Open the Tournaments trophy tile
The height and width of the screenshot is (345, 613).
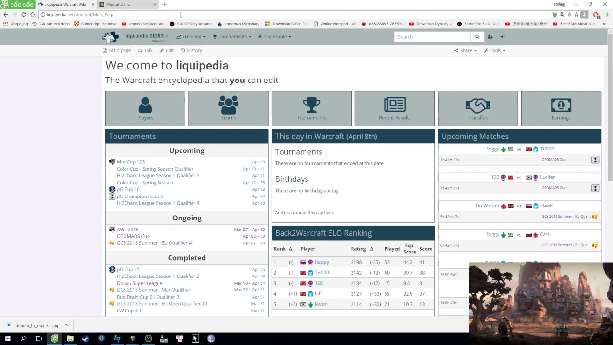tap(311, 108)
